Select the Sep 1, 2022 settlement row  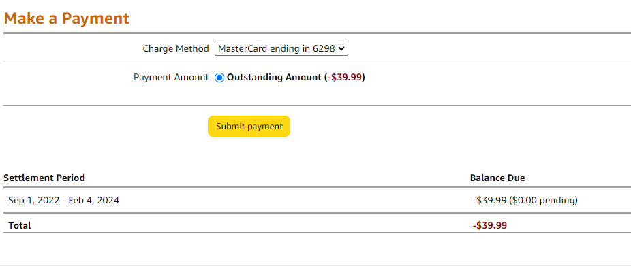315,200
